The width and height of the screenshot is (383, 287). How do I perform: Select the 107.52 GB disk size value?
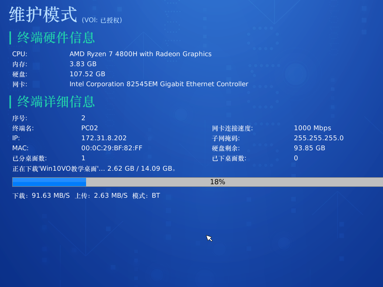[x=87, y=74]
